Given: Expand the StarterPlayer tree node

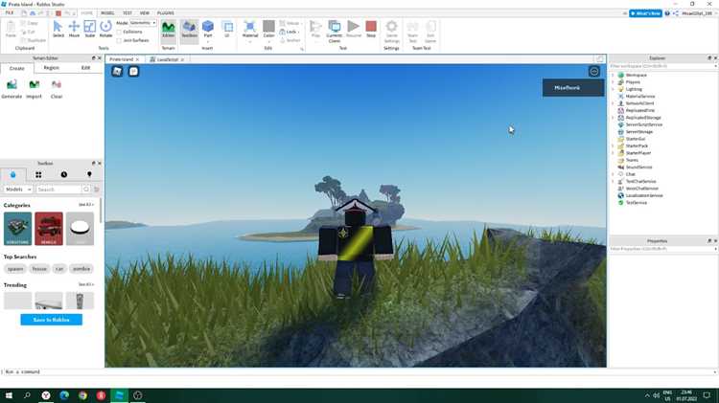Looking at the screenshot, I should click(x=614, y=153).
